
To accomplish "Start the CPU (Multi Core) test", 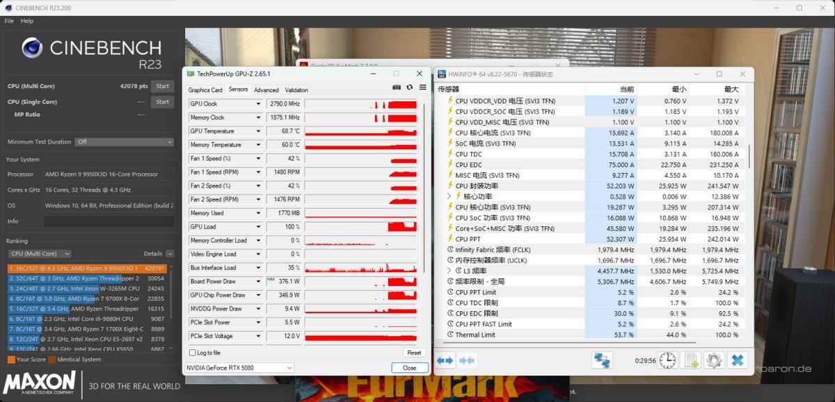I will (162, 86).
